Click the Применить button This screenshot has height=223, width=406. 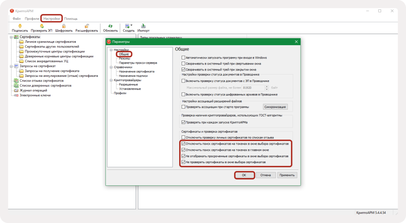click(x=287, y=175)
